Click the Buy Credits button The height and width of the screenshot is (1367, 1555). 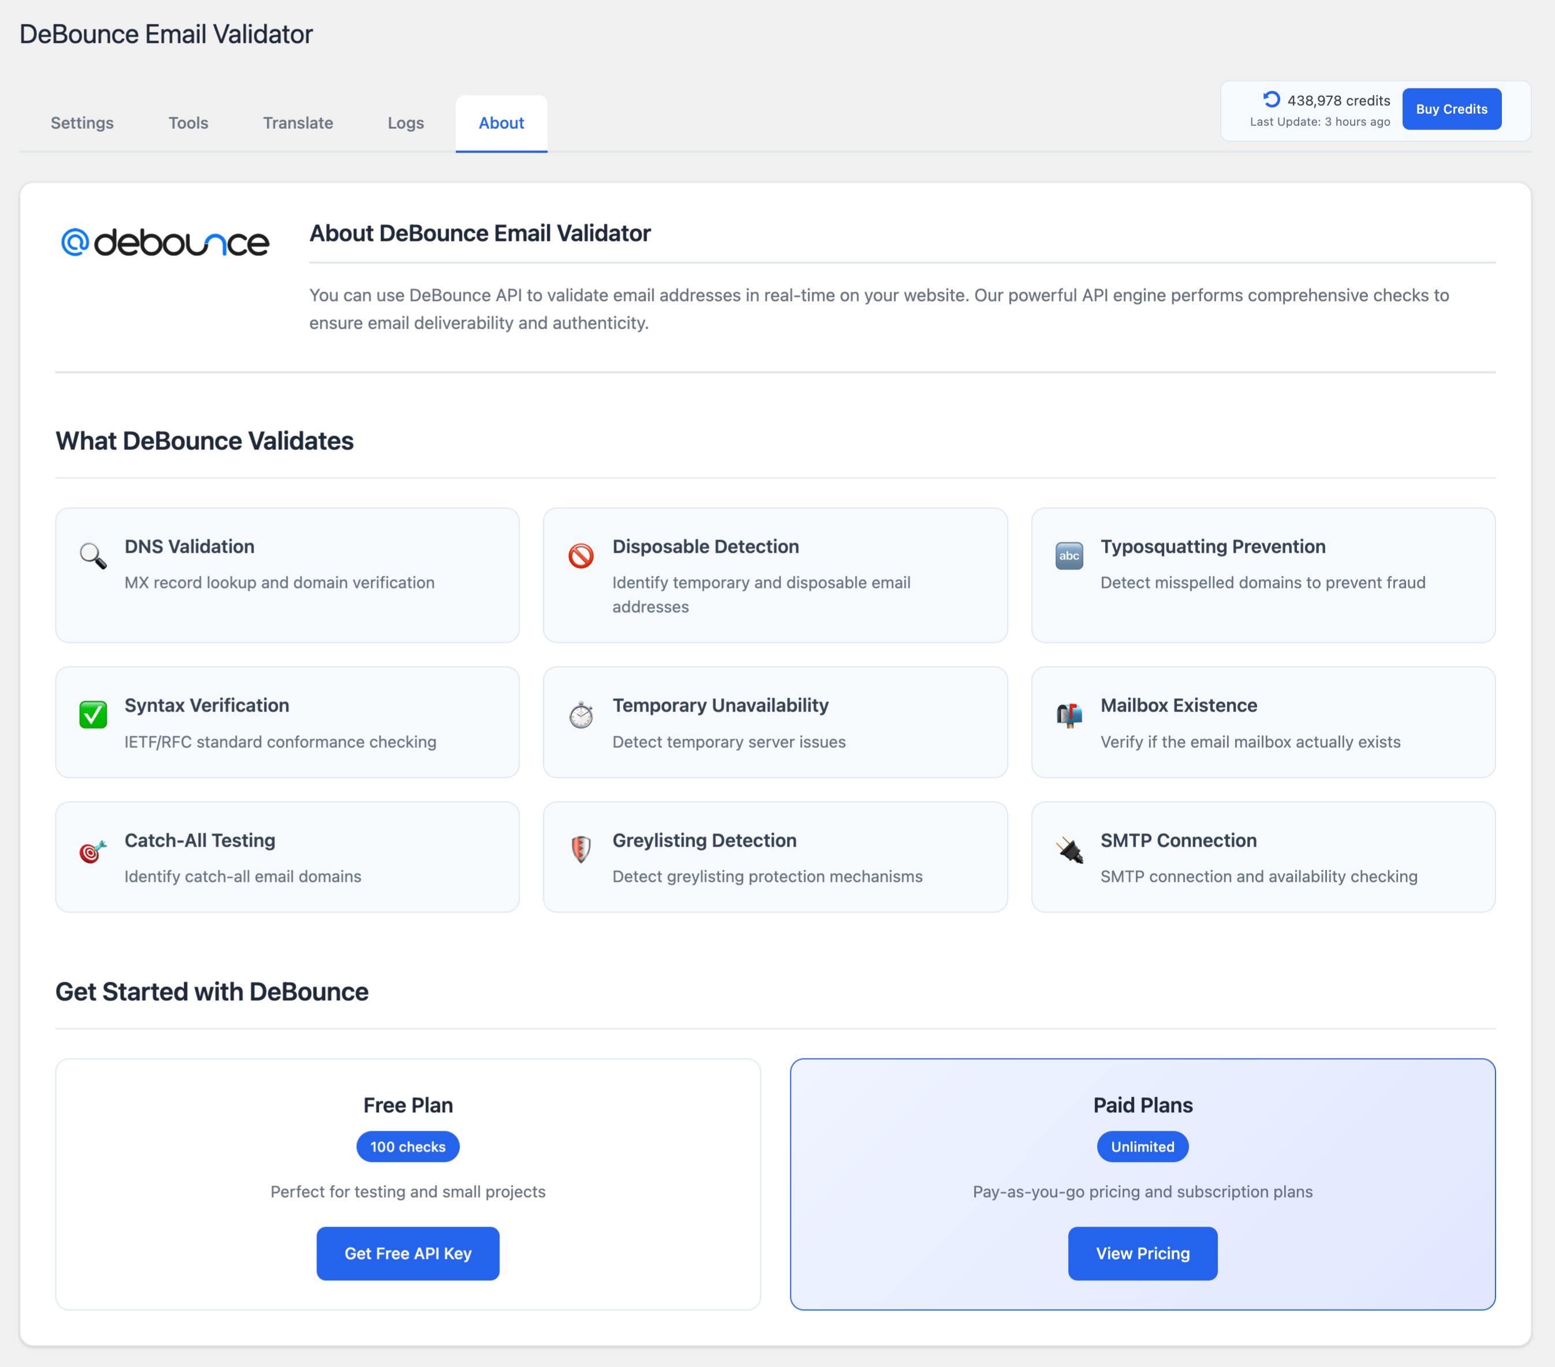[x=1451, y=109]
